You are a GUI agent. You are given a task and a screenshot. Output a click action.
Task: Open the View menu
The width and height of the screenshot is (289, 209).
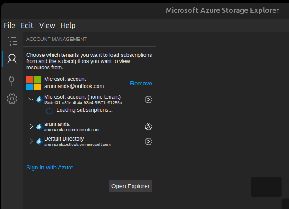click(x=47, y=25)
